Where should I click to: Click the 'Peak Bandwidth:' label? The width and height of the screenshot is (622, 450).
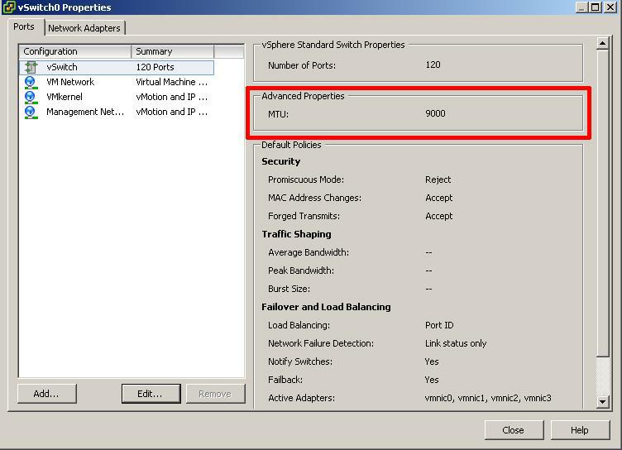pos(301,270)
